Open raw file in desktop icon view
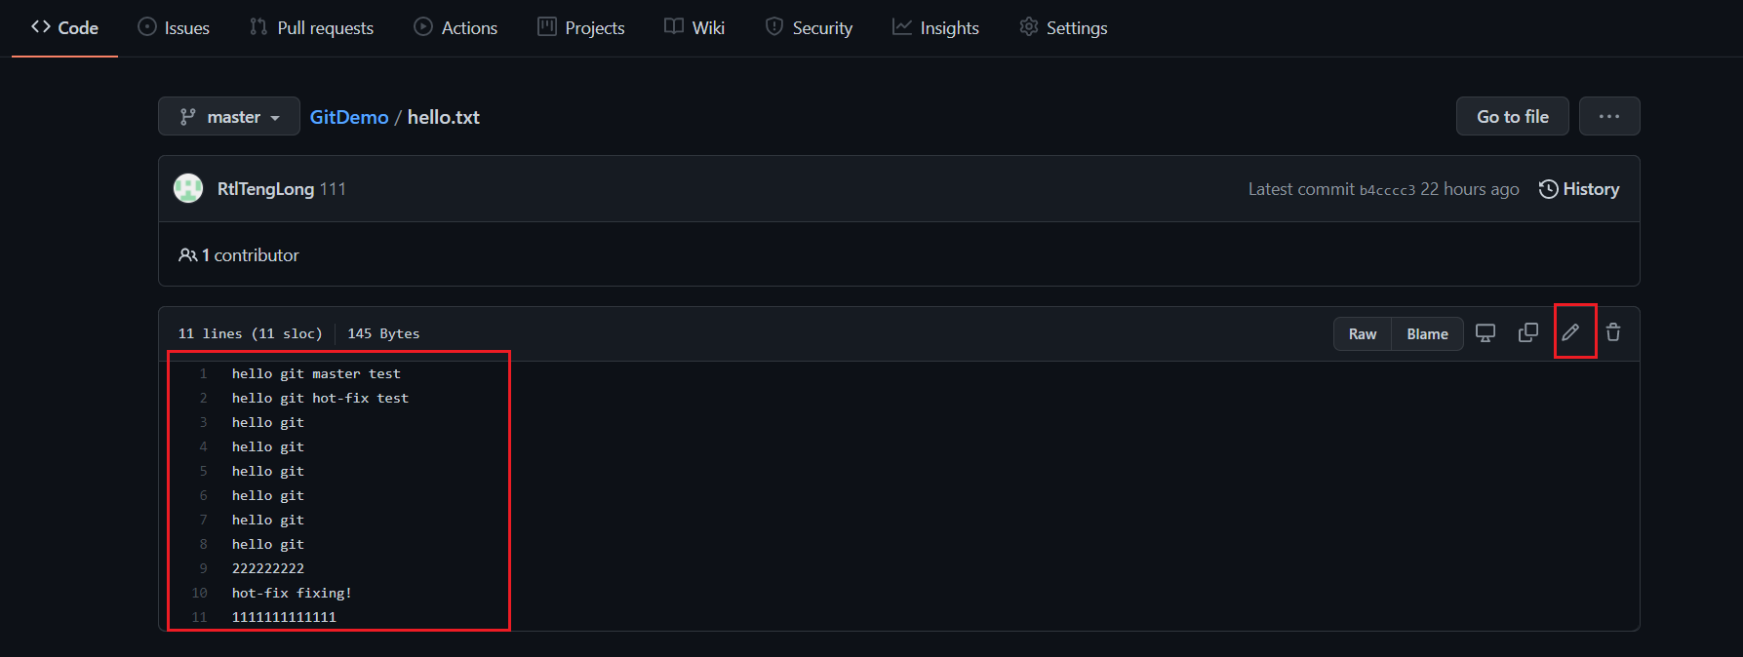The width and height of the screenshot is (1743, 657). [1486, 332]
